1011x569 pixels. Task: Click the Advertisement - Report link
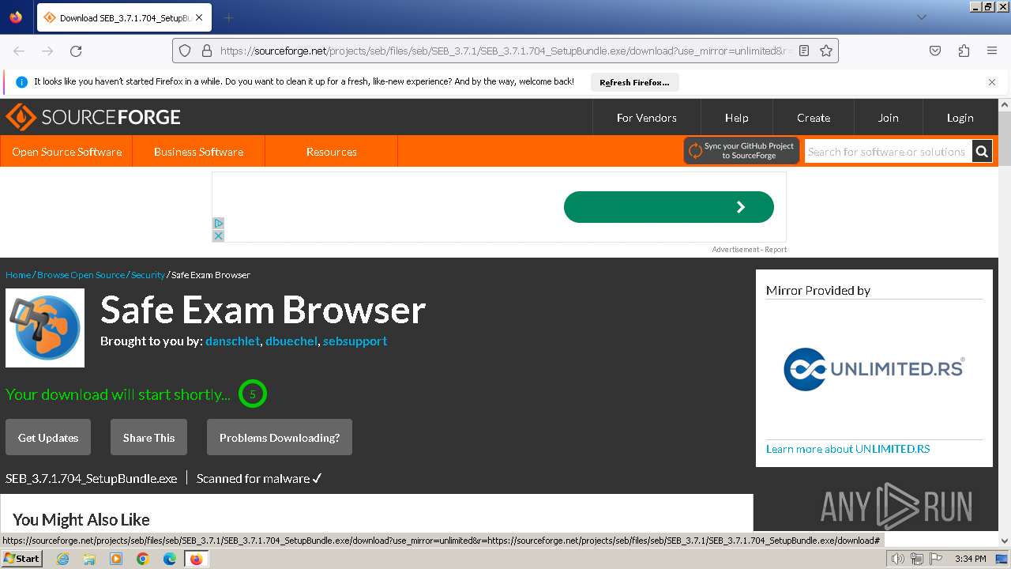(x=749, y=250)
